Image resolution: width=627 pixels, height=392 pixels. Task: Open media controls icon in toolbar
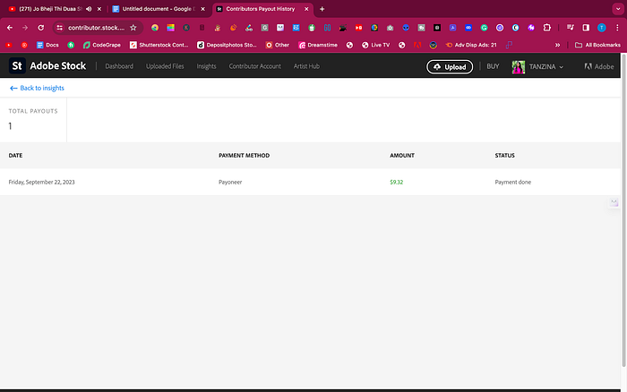pyautogui.click(x=571, y=28)
